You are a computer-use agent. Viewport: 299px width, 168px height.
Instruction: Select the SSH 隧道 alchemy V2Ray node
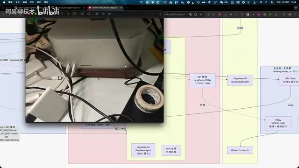click(202, 80)
